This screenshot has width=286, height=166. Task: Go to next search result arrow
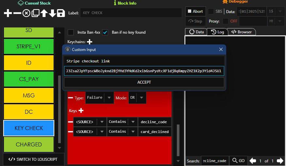pos(280,161)
